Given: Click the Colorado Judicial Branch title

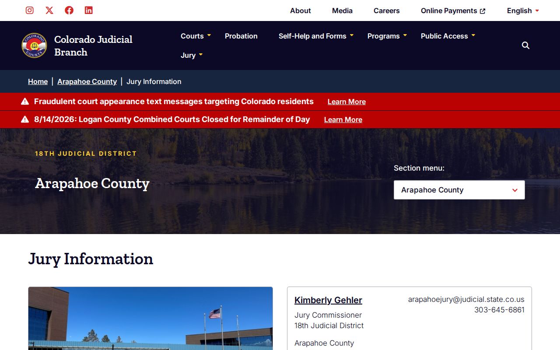Looking at the screenshot, I should point(93,45).
